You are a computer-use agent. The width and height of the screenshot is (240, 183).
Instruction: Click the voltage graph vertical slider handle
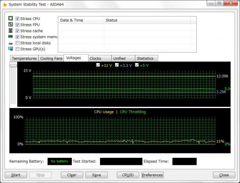[13, 66]
